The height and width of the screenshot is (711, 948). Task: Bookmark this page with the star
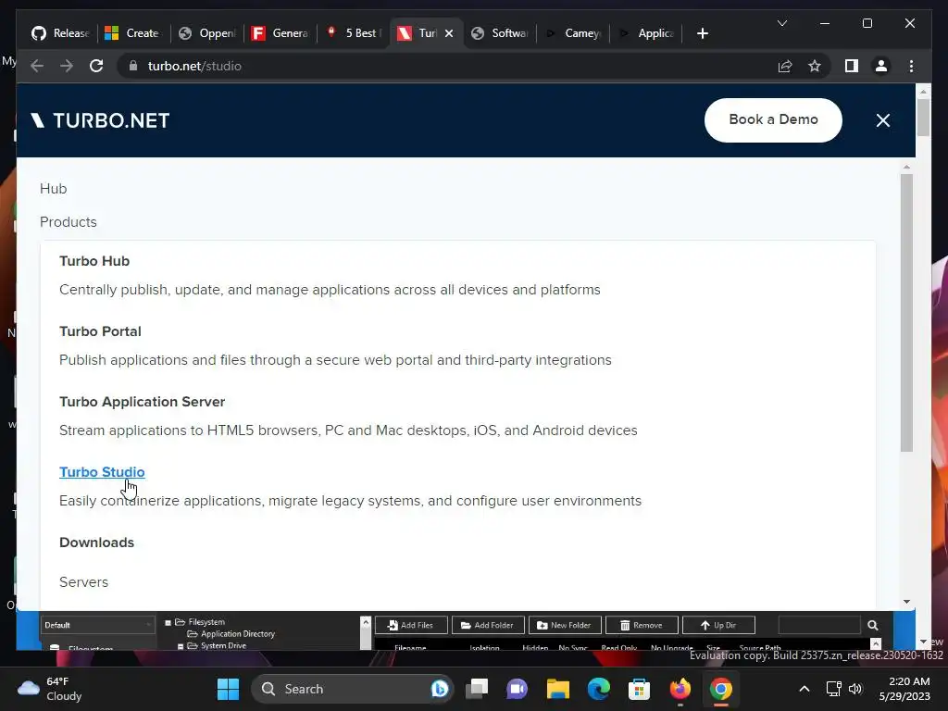815,66
